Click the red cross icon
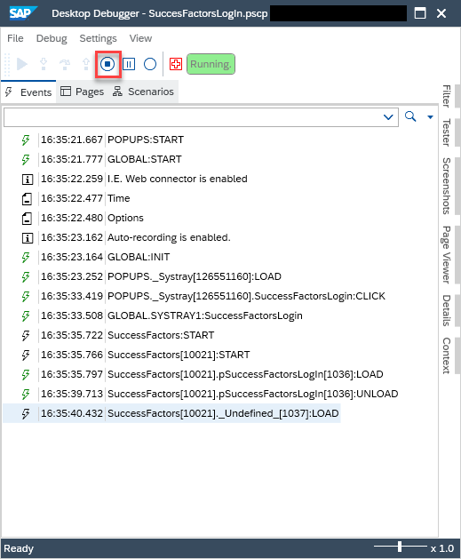The image size is (461, 559). click(176, 64)
